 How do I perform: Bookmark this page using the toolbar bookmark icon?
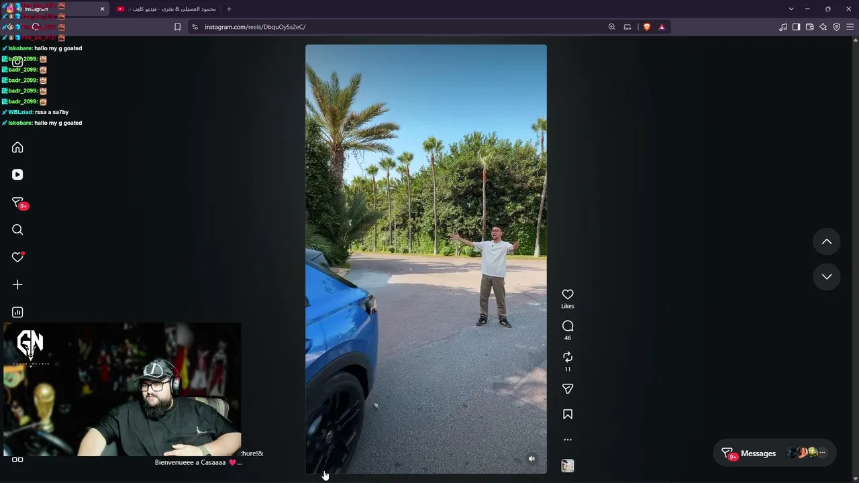(x=177, y=27)
